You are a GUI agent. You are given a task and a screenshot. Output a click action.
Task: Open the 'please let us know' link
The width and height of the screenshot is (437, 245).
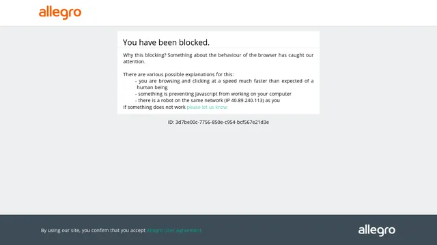point(207,107)
